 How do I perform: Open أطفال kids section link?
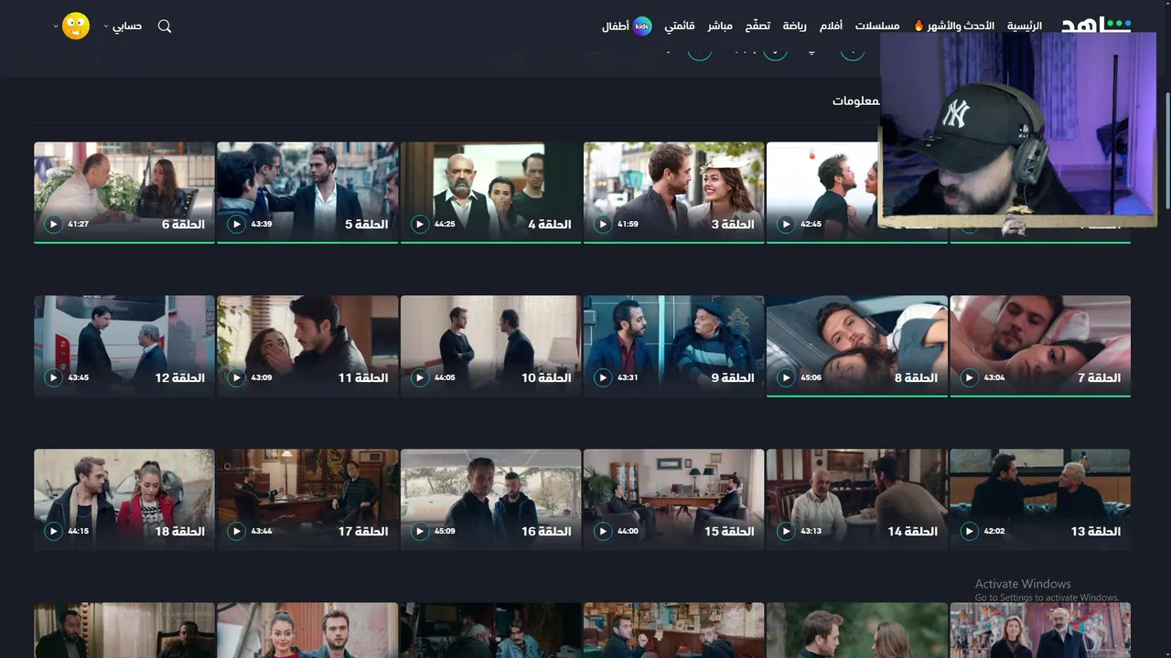615,27
